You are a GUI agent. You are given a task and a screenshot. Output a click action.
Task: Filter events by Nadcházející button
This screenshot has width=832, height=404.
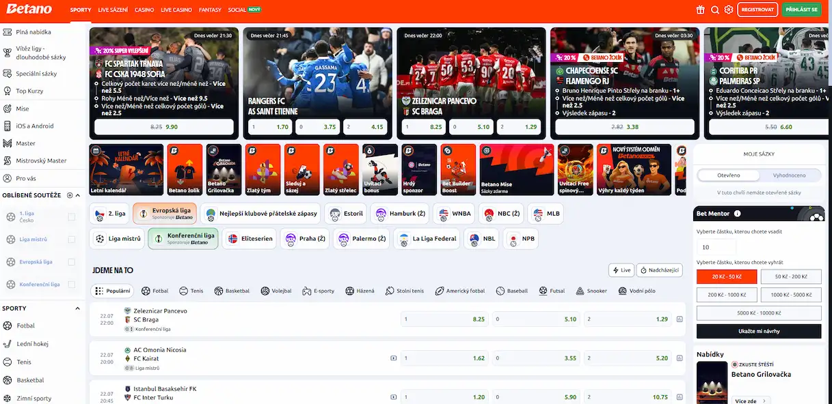click(x=660, y=270)
